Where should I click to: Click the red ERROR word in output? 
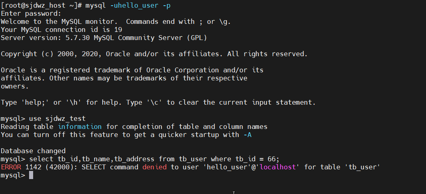pyautogui.click(x=11, y=167)
